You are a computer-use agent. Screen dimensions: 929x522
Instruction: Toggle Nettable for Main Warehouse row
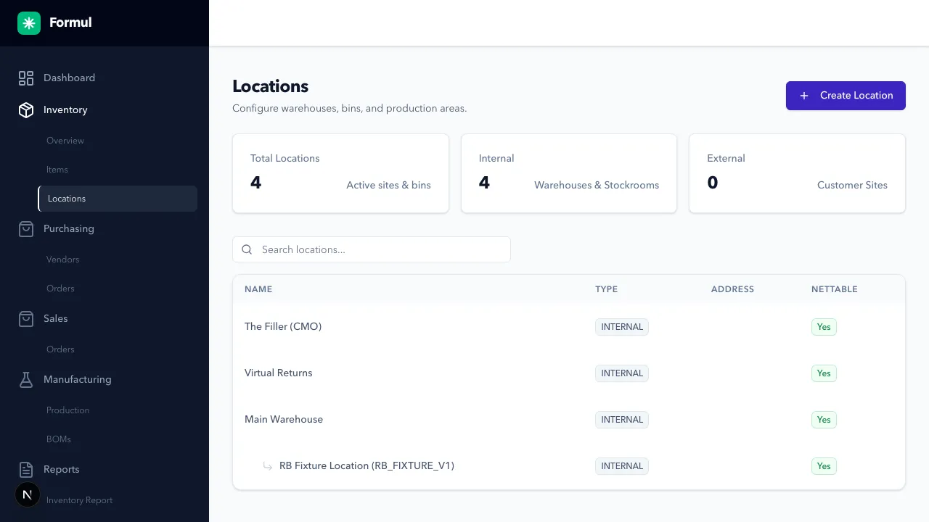[x=824, y=420]
